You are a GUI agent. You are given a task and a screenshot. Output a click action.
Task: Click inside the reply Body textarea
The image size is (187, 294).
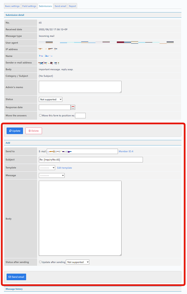coord(80,218)
